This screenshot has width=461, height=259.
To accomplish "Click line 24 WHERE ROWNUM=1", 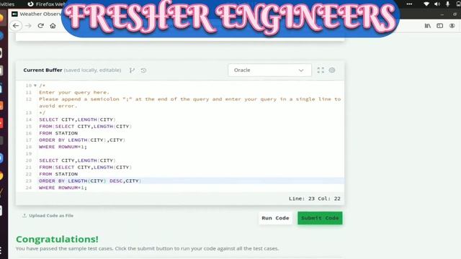I will click(63, 188).
